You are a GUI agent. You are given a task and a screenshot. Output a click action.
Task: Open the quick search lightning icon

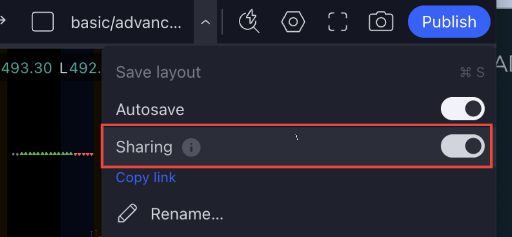[249, 21]
